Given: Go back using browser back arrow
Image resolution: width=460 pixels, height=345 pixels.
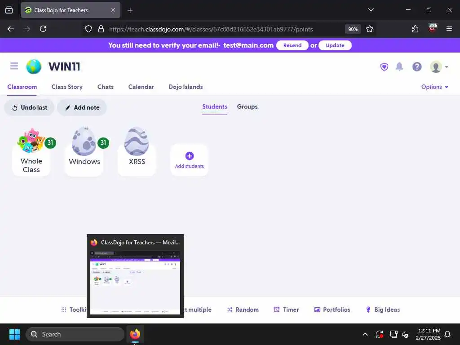Looking at the screenshot, I should (11, 29).
